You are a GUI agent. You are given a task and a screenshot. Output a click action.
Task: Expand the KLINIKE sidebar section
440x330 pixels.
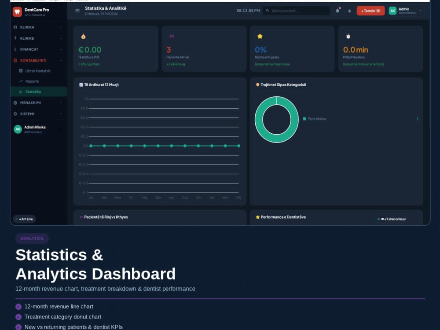[x=38, y=38]
